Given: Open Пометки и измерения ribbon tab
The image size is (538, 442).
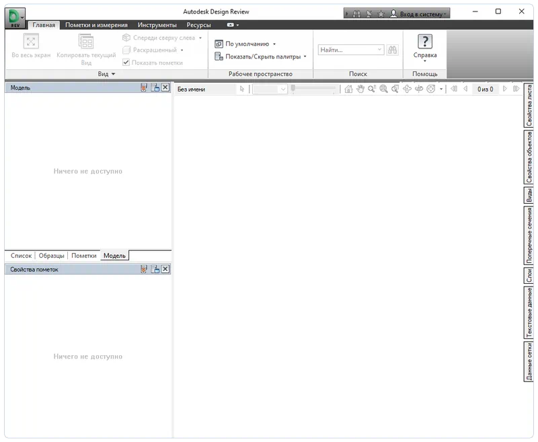Looking at the screenshot, I should point(96,25).
